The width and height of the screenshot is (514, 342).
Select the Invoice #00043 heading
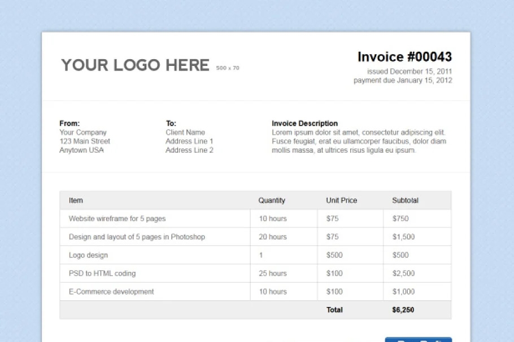(404, 57)
